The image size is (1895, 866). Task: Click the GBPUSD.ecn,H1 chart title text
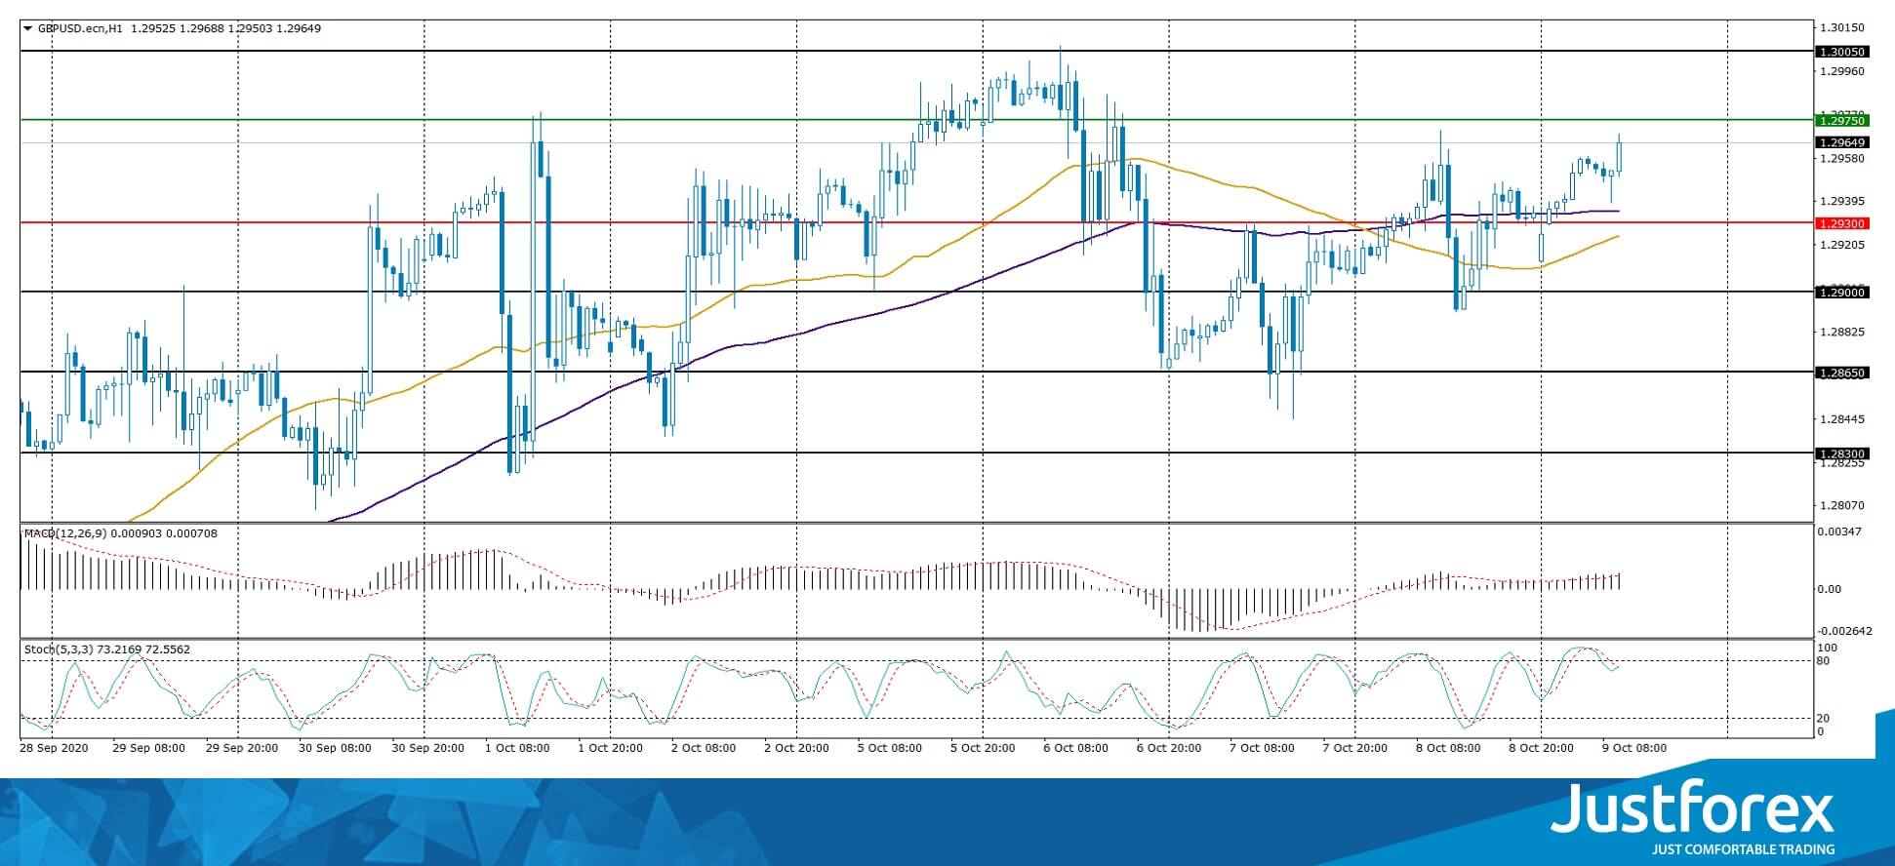click(x=80, y=28)
